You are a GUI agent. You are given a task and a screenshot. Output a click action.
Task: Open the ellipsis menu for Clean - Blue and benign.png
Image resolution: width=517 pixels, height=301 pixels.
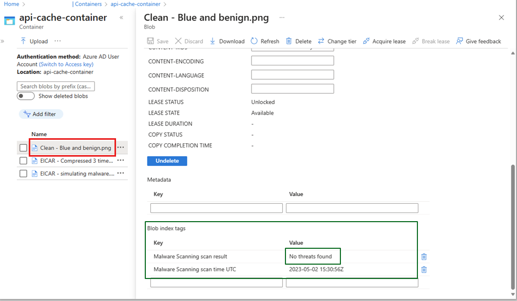(120, 147)
